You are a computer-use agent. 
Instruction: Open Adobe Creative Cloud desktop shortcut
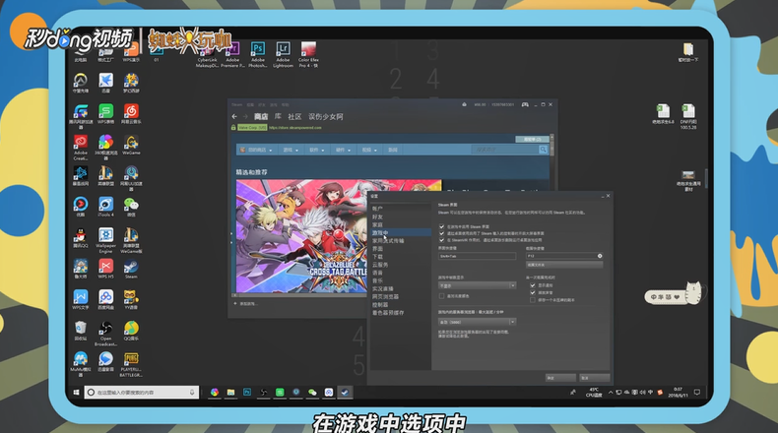pos(81,148)
